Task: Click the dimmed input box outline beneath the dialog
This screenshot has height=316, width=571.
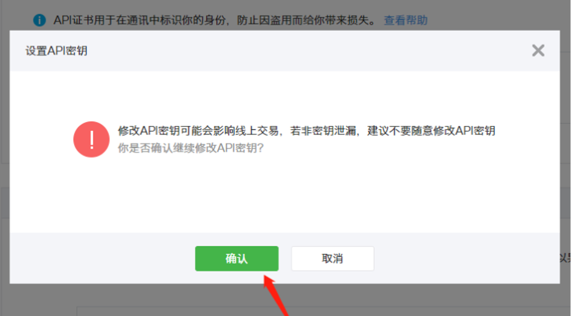Action: tap(323, 311)
